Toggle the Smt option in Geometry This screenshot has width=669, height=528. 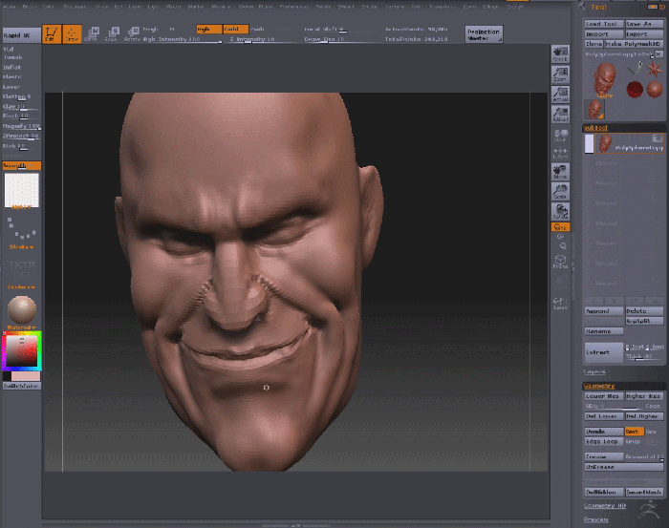click(x=634, y=432)
